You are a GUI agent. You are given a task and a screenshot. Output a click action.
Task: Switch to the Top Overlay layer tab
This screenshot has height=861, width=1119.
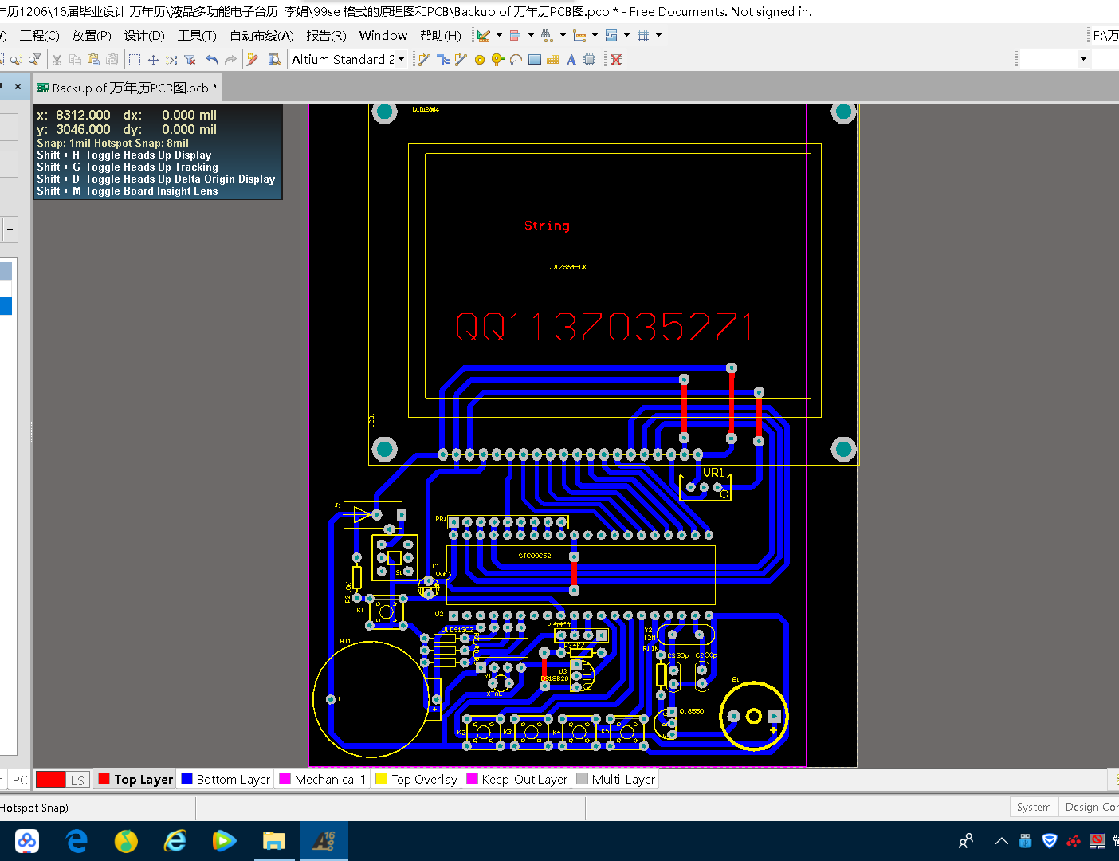[416, 780]
